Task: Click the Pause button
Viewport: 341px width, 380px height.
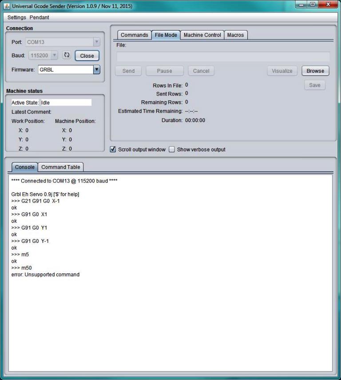Action: [x=165, y=71]
